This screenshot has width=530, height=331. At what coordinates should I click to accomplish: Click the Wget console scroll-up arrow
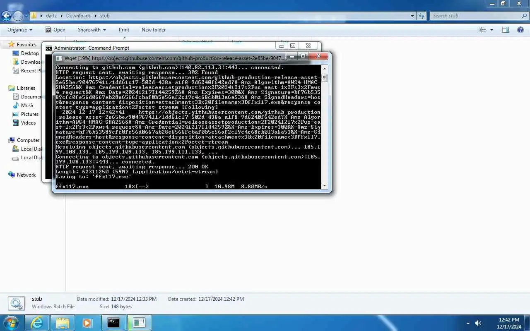point(324,69)
